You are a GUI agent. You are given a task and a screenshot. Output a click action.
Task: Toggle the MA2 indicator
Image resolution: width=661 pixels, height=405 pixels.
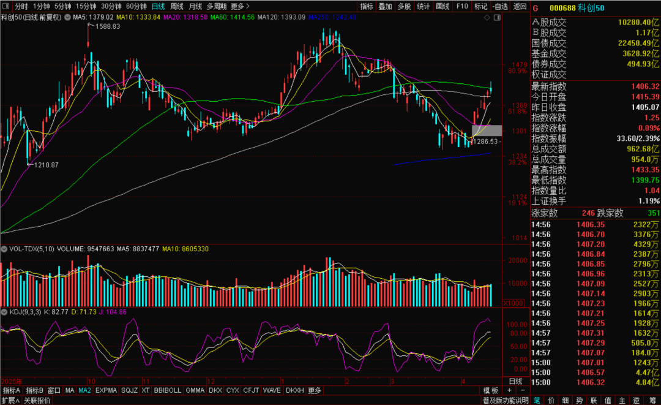click(x=84, y=390)
